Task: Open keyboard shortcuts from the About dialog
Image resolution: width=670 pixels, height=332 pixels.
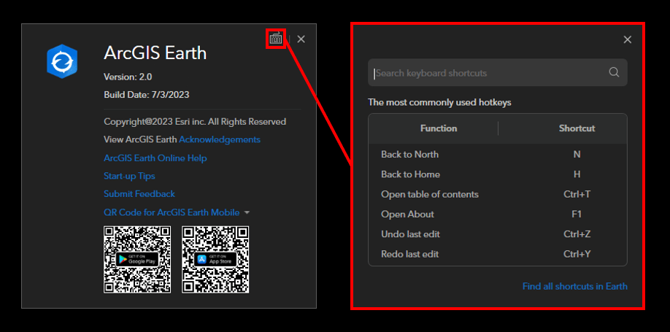Action: pos(276,39)
